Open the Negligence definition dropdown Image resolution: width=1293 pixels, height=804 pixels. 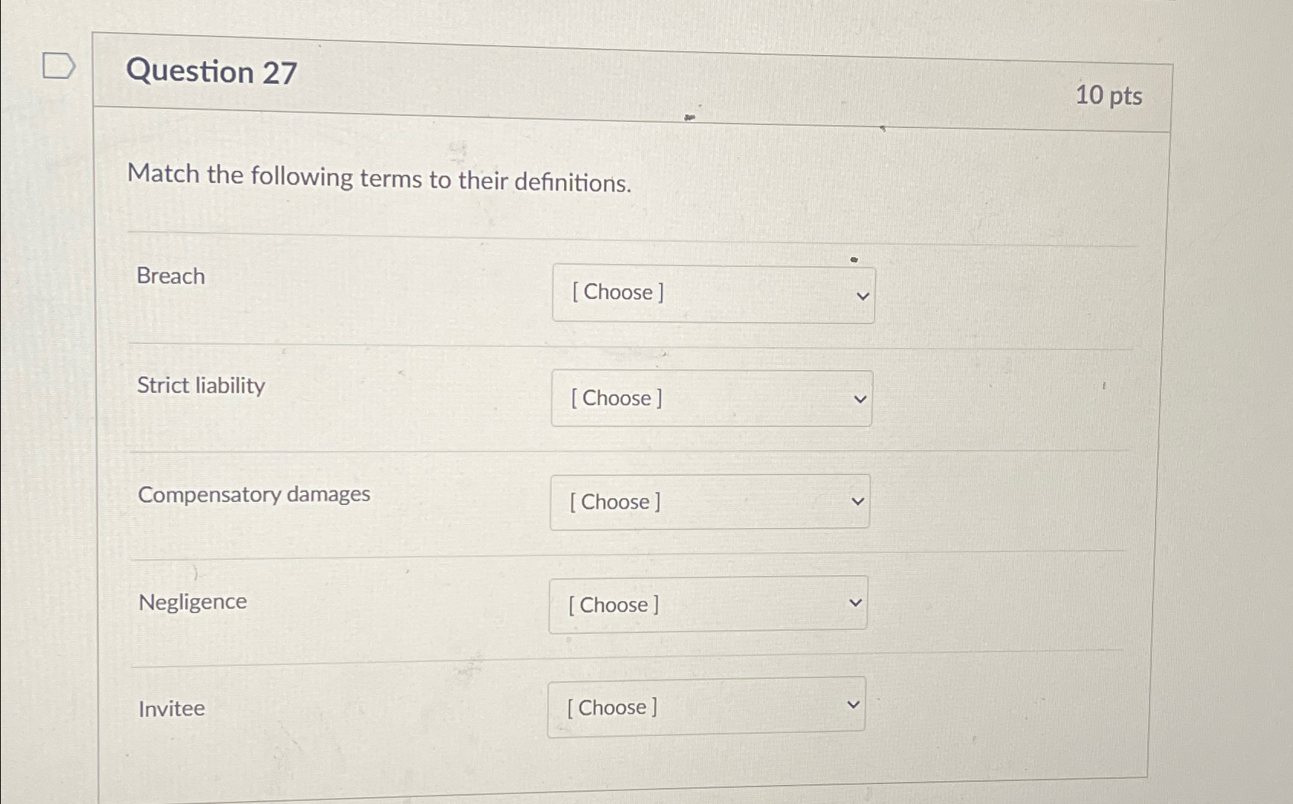click(707, 605)
